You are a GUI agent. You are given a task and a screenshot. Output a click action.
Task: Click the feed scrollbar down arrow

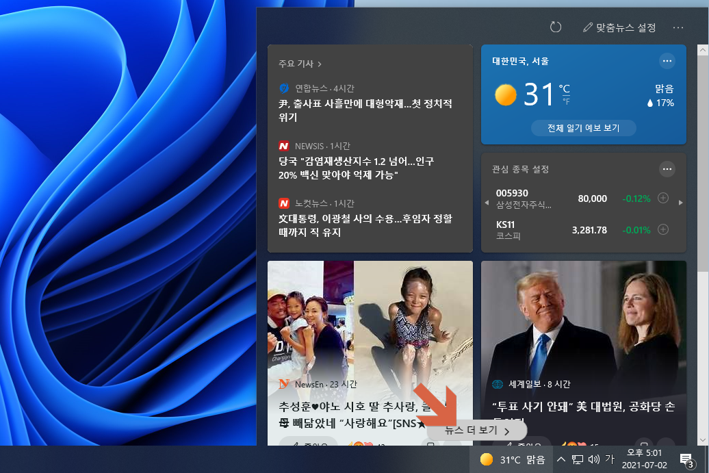pyautogui.click(x=703, y=440)
